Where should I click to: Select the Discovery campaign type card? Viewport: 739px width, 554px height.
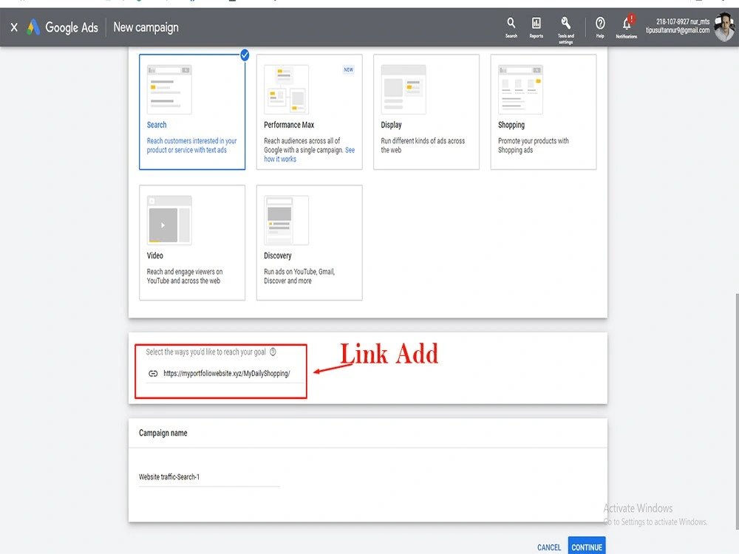click(x=309, y=242)
